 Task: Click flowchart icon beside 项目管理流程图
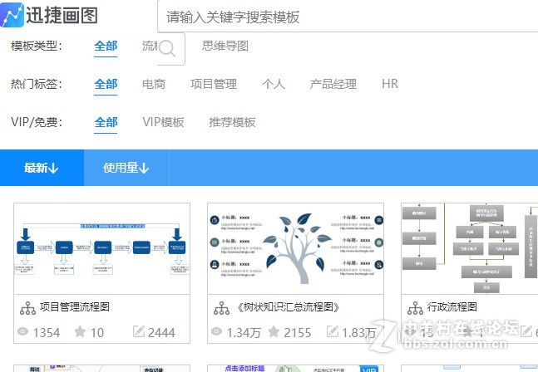(27, 308)
